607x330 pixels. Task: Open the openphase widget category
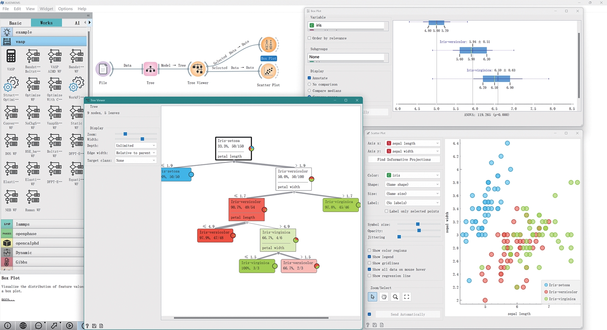[x=42, y=234]
